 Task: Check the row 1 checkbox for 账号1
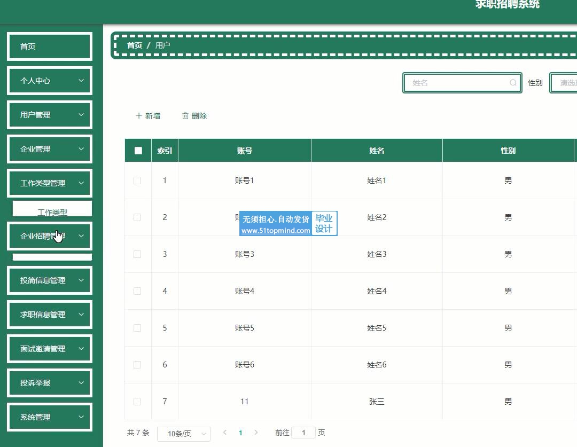tap(137, 181)
